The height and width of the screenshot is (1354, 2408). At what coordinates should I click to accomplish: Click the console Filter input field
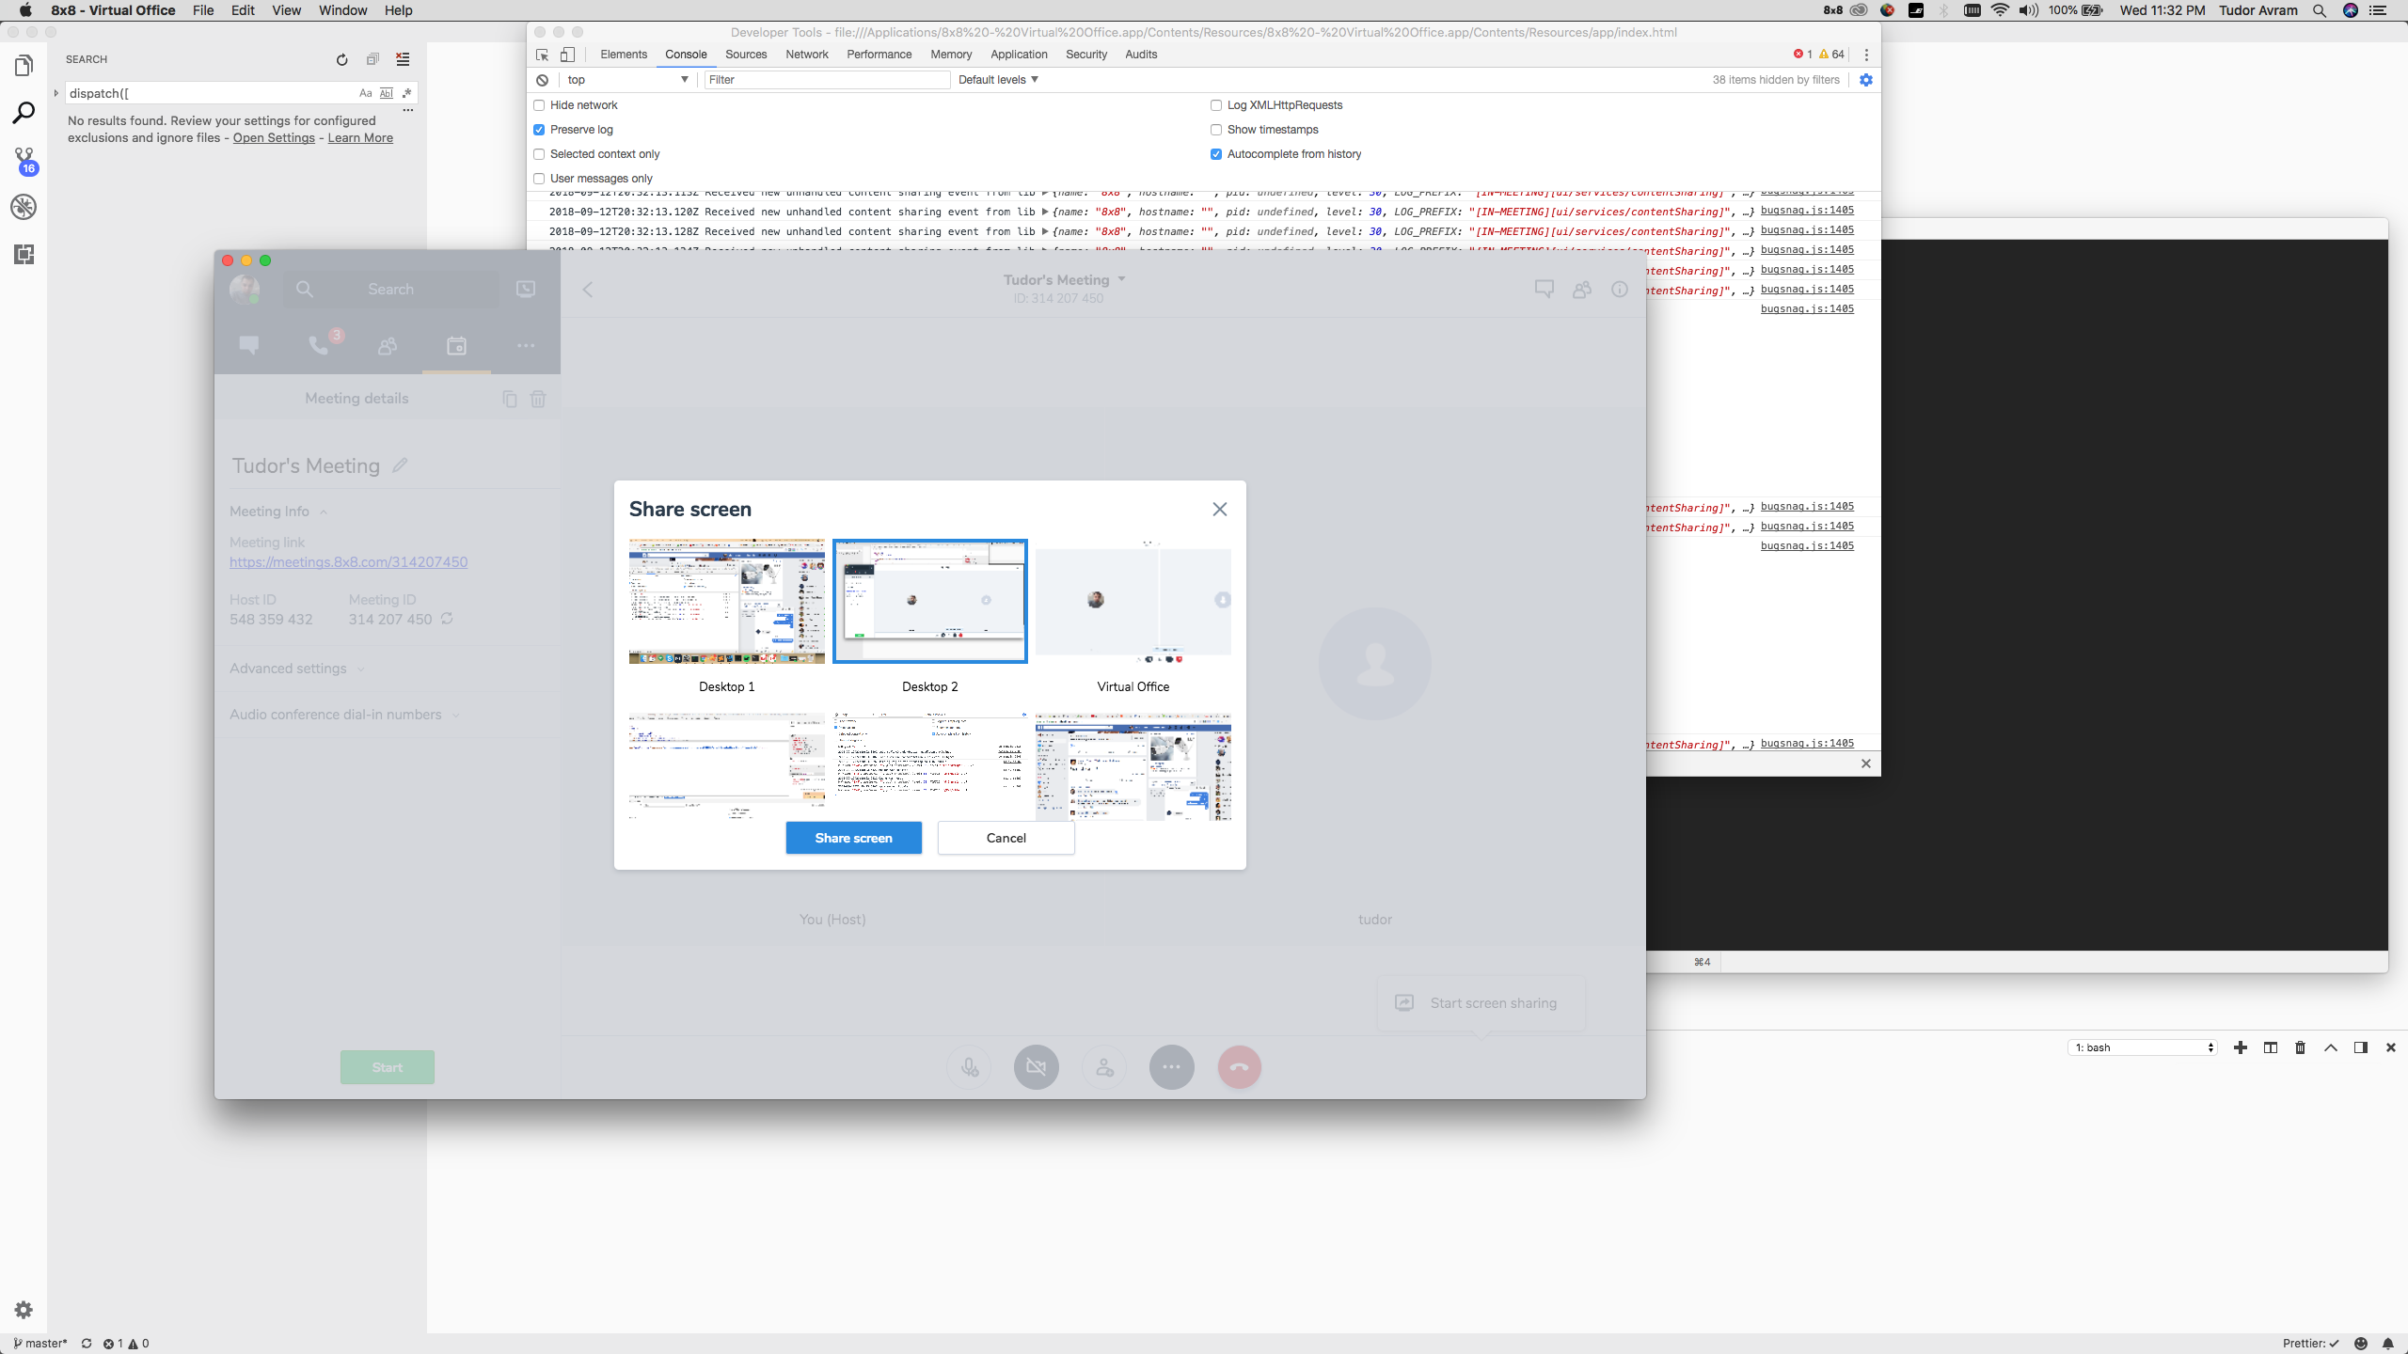[827, 80]
